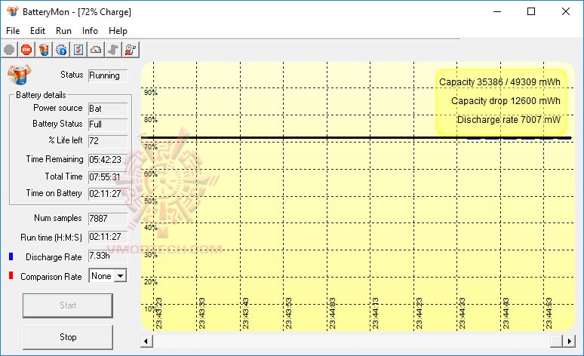Screen dimensions: 584x356
Task: Click the Battery details group label
Action: [41, 95]
